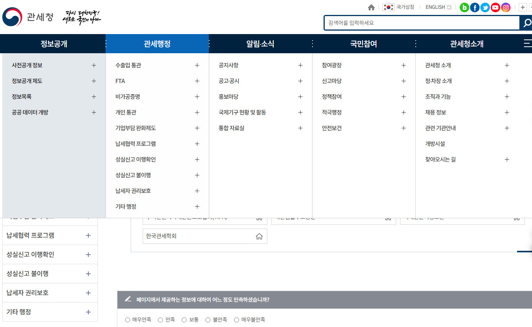Select the 매우불만족 satisfaction radio button
The width and height of the screenshot is (532, 327).
236,319
